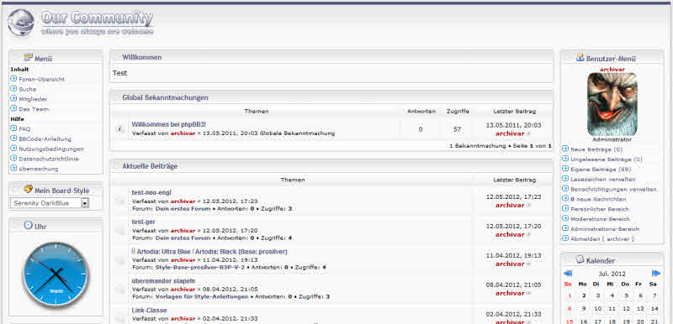This screenshot has height=324, width=673.
Task: Click the arrow icon beside Foren-Übersicht
Action: pyautogui.click(x=13, y=79)
